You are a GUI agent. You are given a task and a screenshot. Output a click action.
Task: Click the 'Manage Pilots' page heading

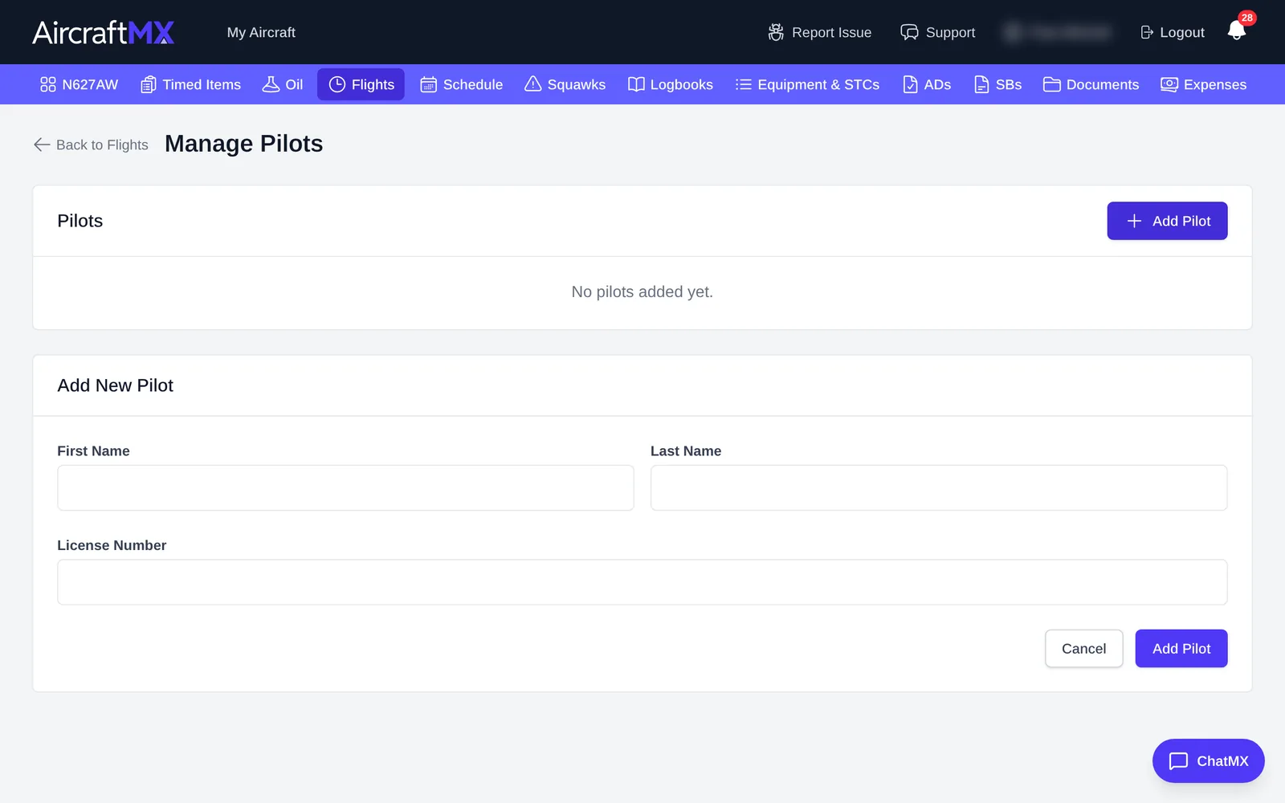244,144
